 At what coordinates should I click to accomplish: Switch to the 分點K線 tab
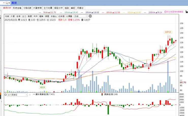(27, 8)
